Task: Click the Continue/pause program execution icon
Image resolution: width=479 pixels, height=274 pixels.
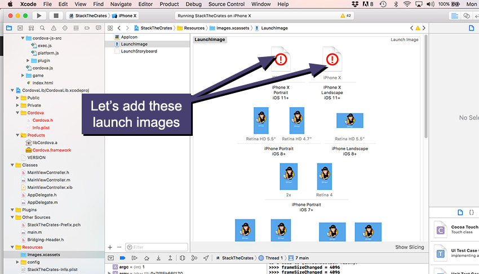Action: [134, 258]
